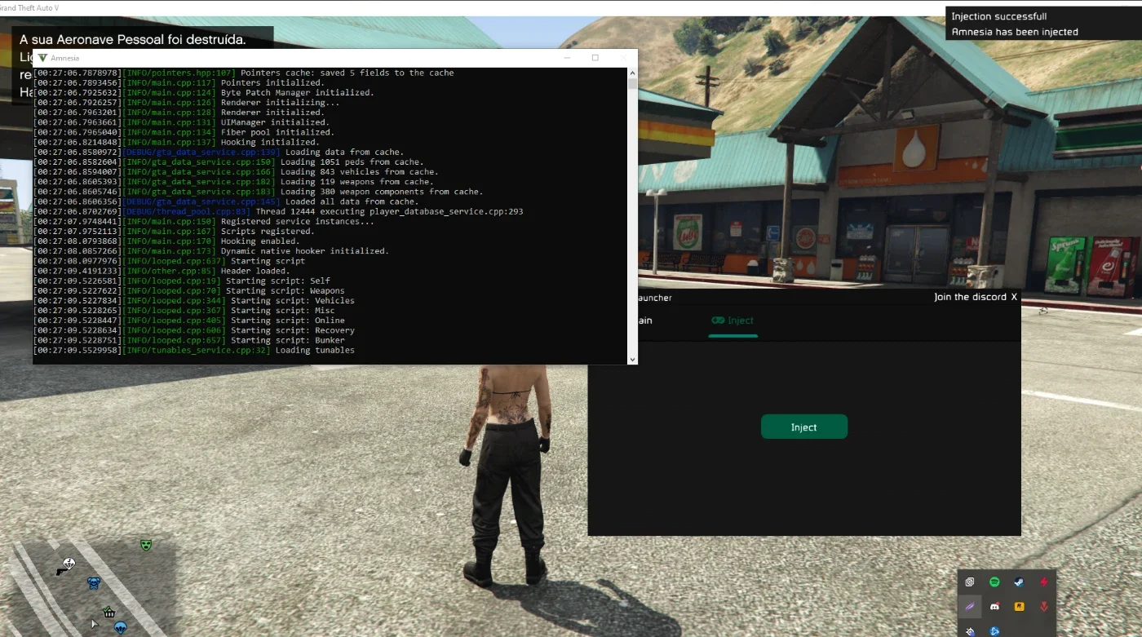Click 'Starting script: Vehicles' log line
Screen dimensions: 1142x637
[194, 300]
